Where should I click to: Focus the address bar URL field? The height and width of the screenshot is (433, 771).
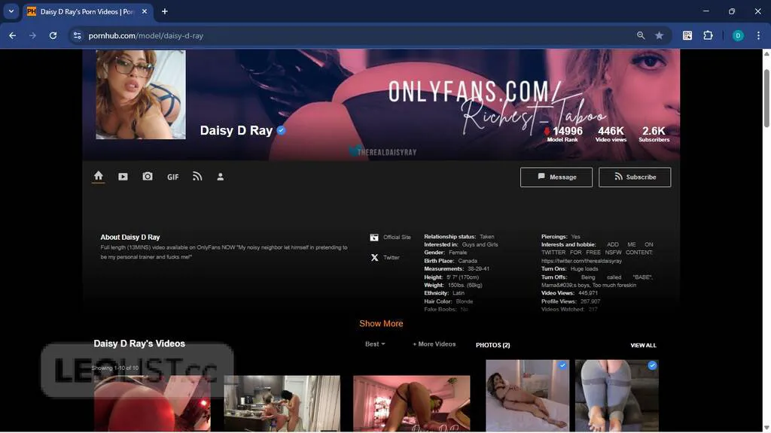tap(356, 35)
